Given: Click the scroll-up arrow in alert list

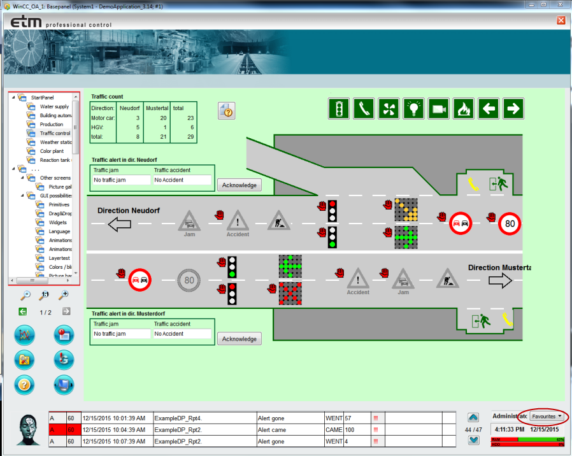Looking at the screenshot, I should tap(473, 417).
